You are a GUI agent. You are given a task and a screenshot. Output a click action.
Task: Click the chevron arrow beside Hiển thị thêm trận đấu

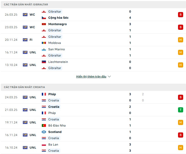pos(109,76)
